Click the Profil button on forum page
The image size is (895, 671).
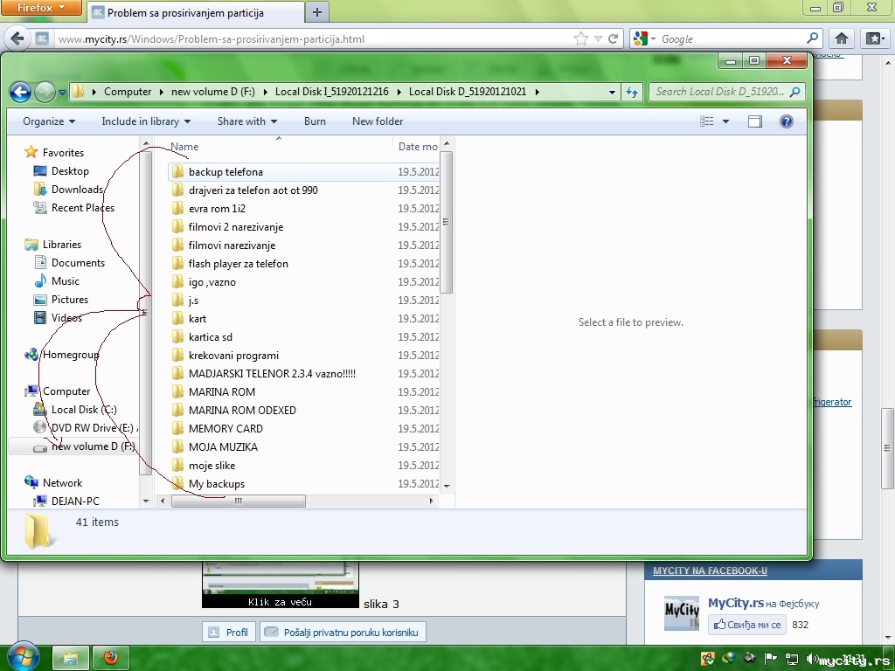pyautogui.click(x=229, y=632)
